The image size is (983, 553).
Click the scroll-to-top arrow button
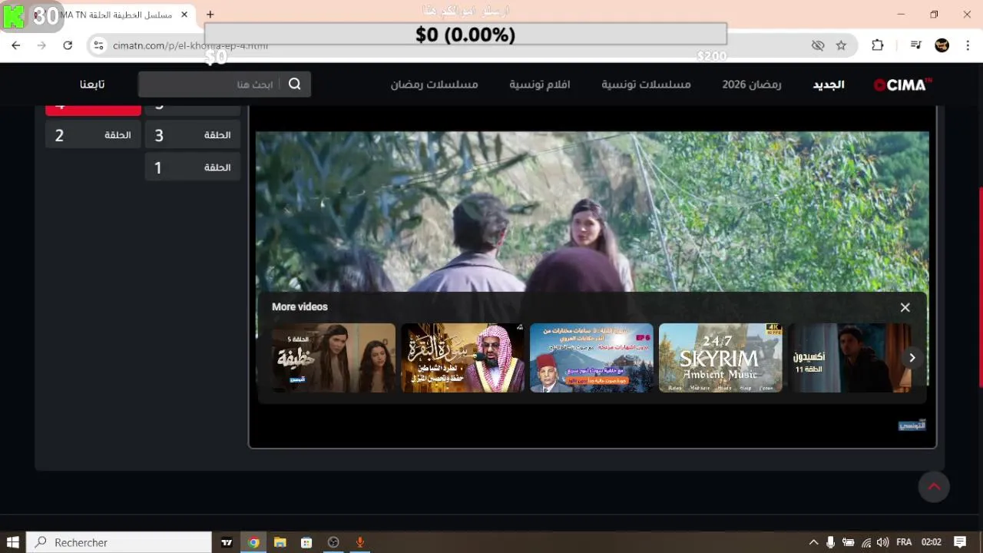point(934,486)
